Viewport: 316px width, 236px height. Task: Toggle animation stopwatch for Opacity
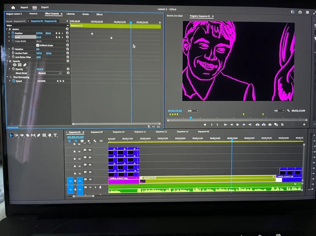13,69
